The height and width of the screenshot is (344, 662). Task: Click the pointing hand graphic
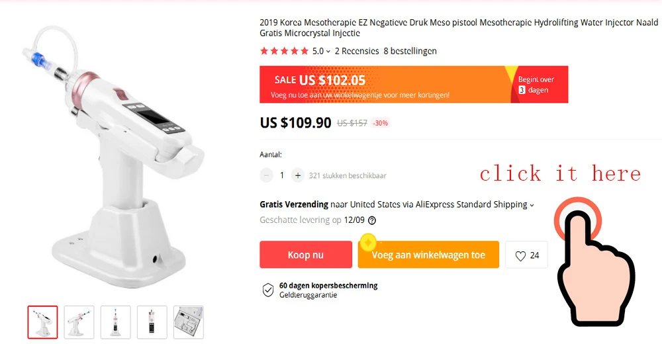[595, 262]
